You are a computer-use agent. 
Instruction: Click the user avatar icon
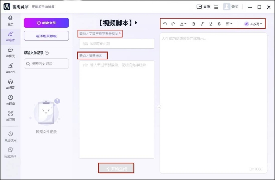[227, 6]
